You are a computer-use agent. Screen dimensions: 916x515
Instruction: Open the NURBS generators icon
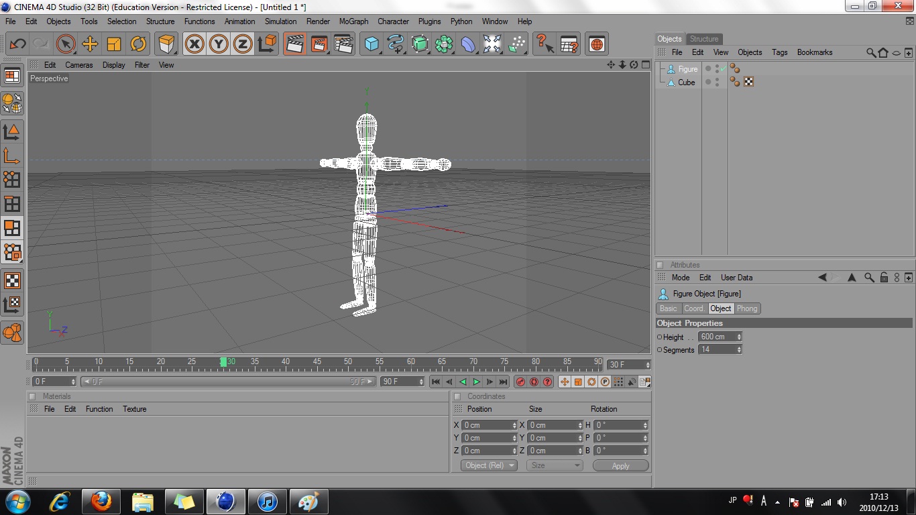point(420,44)
